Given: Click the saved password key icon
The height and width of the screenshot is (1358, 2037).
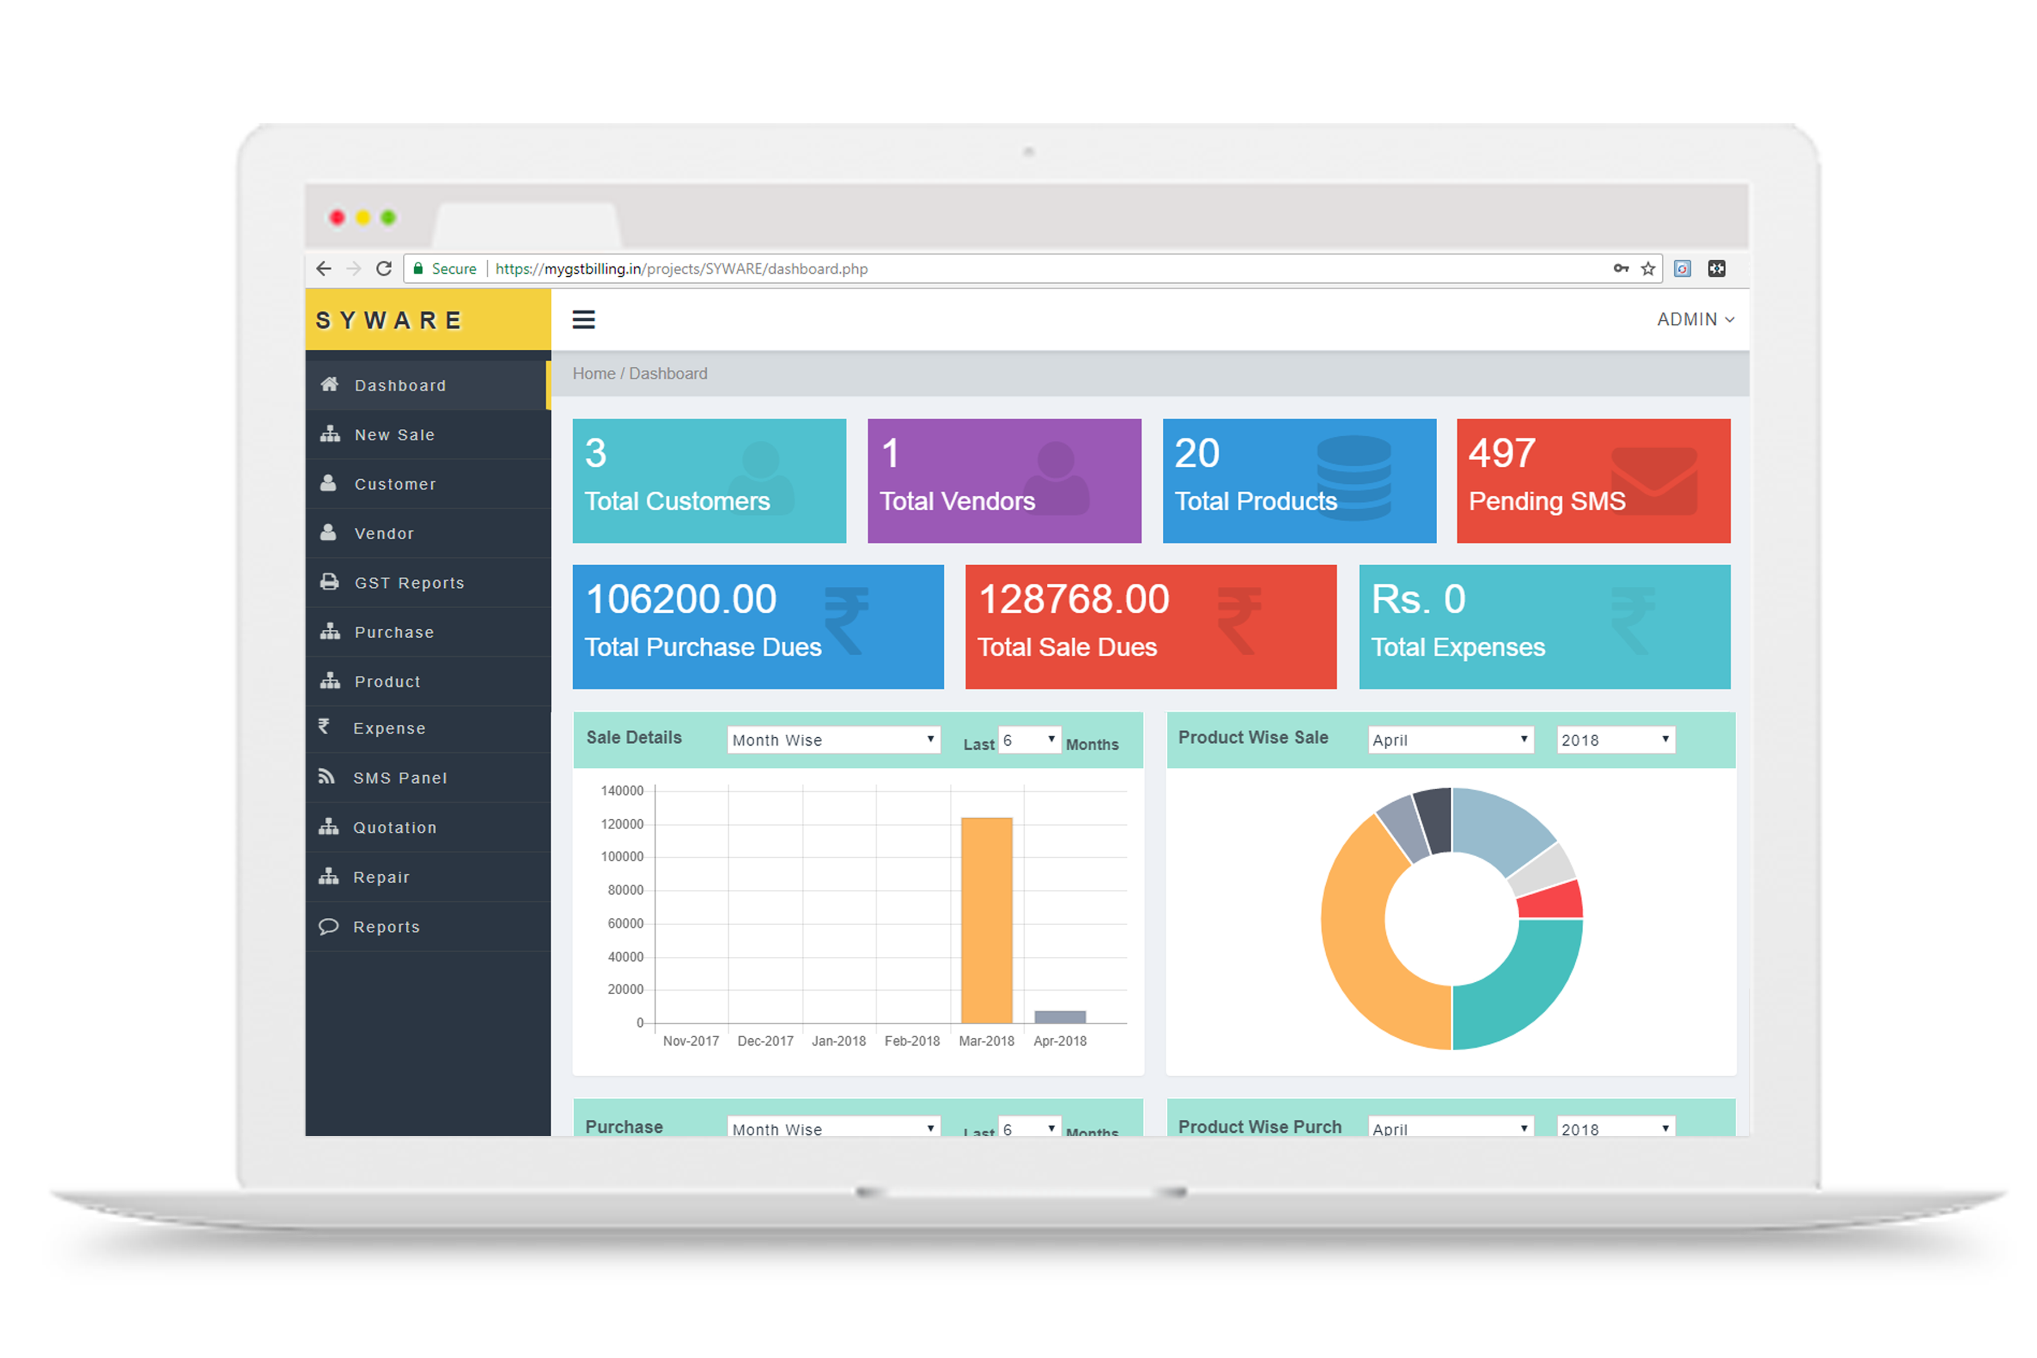Looking at the screenshot, I should (x=1621, y=268).
